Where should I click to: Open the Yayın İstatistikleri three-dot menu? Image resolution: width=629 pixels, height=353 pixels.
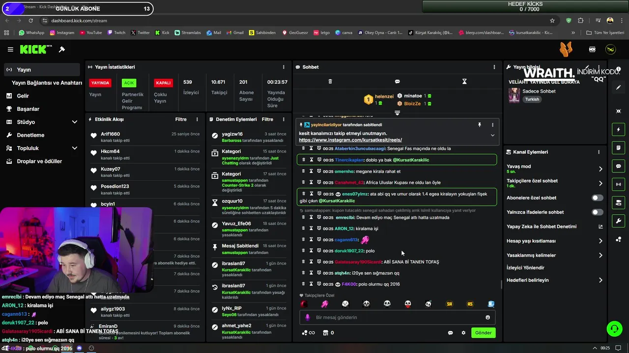click(284, 67)
